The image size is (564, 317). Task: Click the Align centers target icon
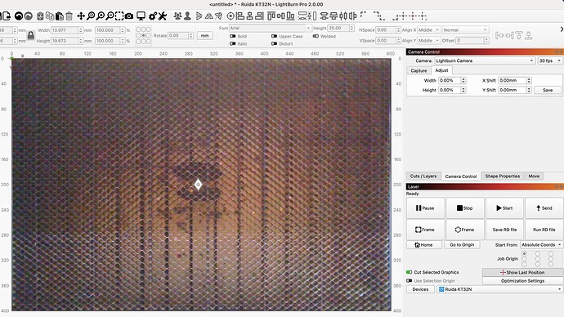[x=231, y=16]
